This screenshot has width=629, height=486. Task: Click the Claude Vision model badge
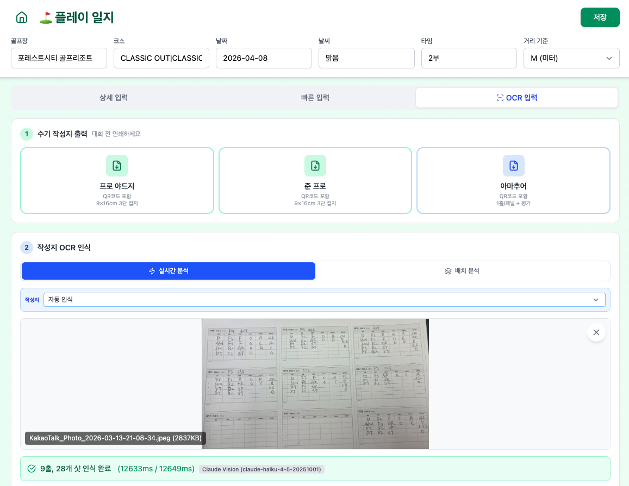tap(261, 469)
